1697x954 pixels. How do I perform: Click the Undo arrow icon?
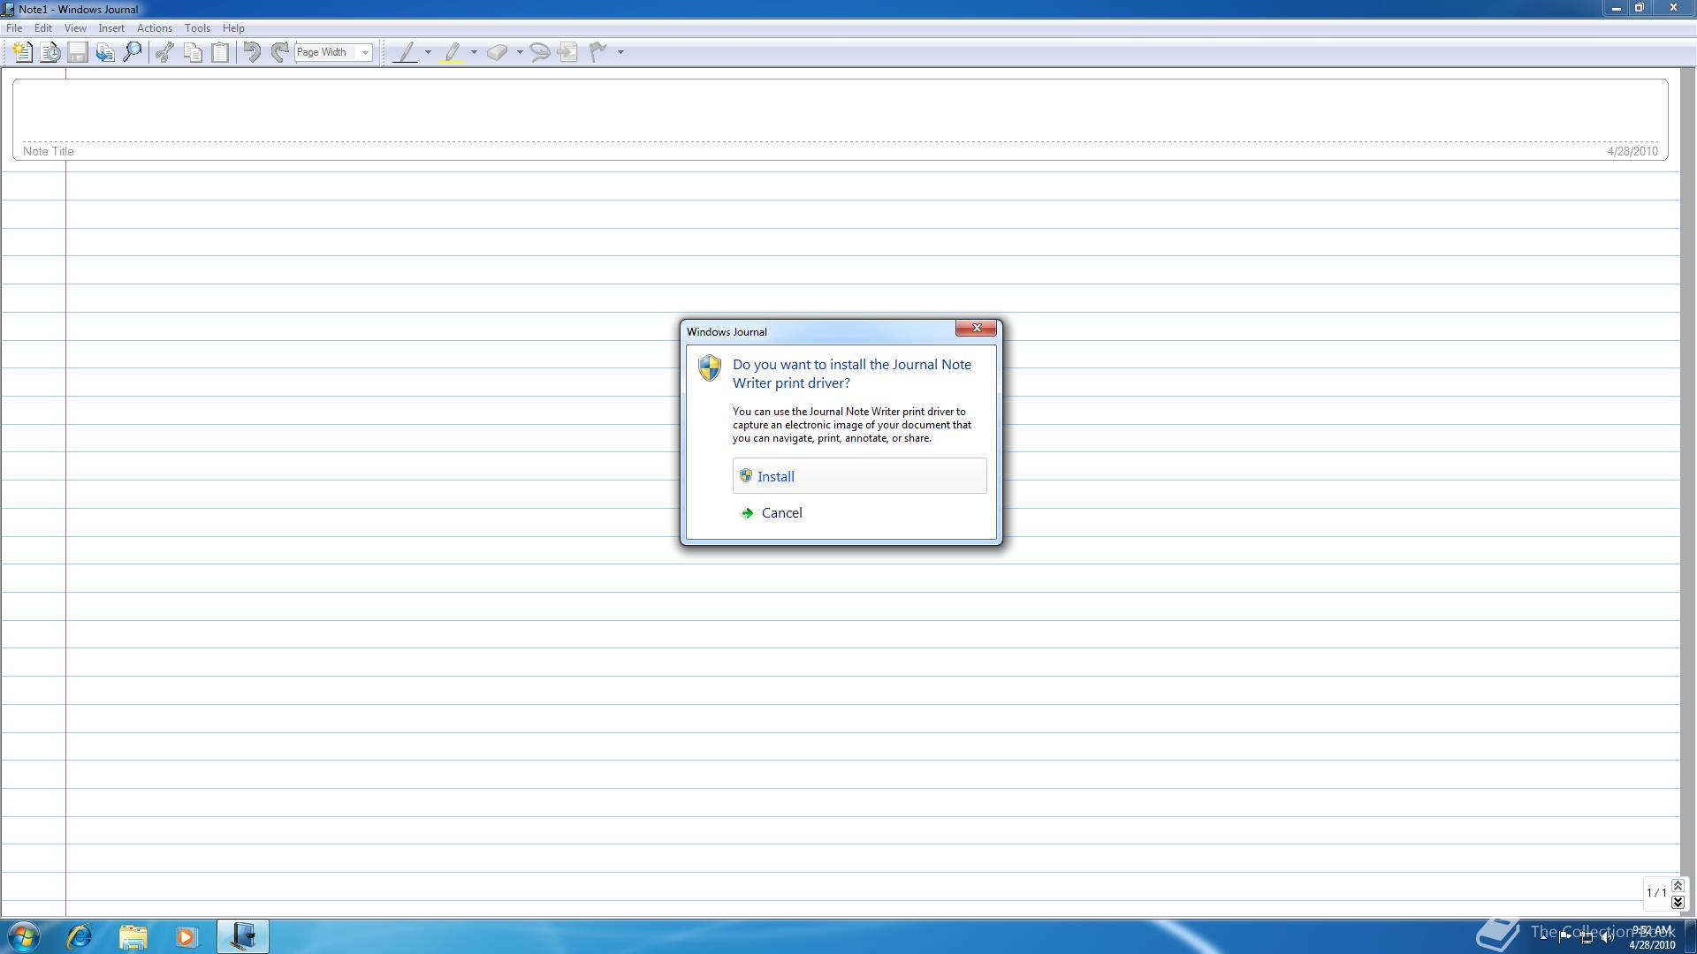click(x=252, y=52)
